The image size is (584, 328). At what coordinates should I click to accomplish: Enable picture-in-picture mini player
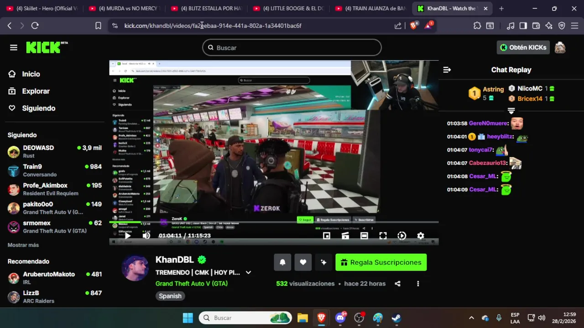coord(327,236)
